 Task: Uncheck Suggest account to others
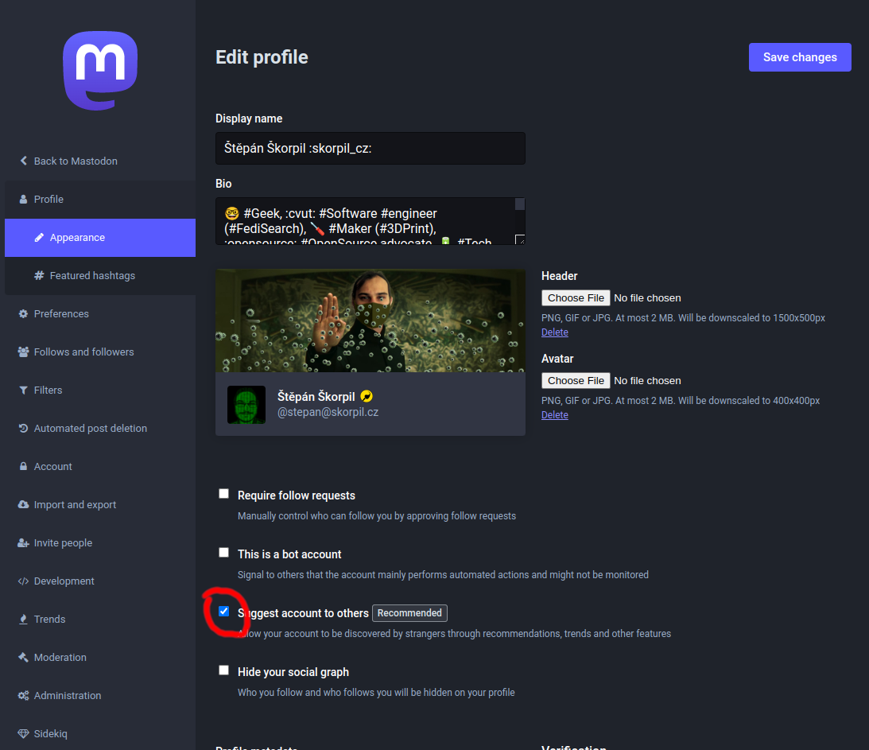(224, 612)
